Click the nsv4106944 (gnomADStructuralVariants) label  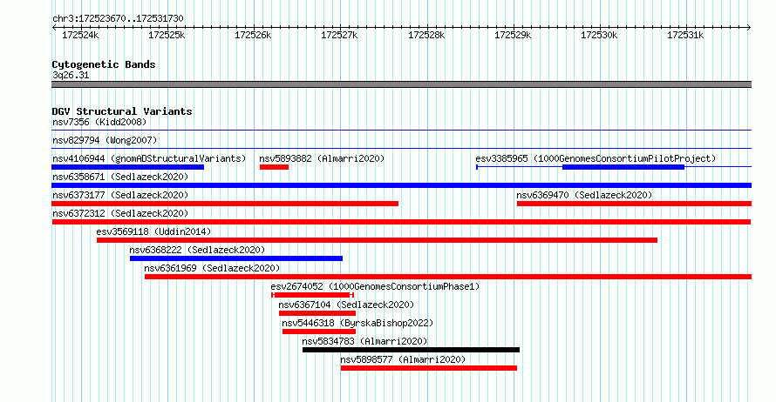(x=149, y=158)
